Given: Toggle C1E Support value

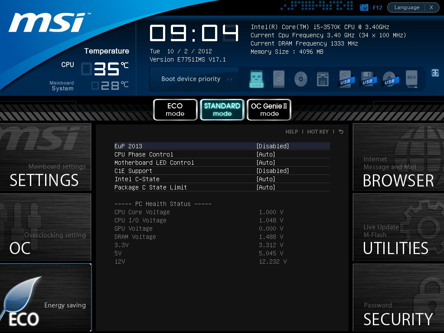Looking at the screenshot, I should coord(272,171).
